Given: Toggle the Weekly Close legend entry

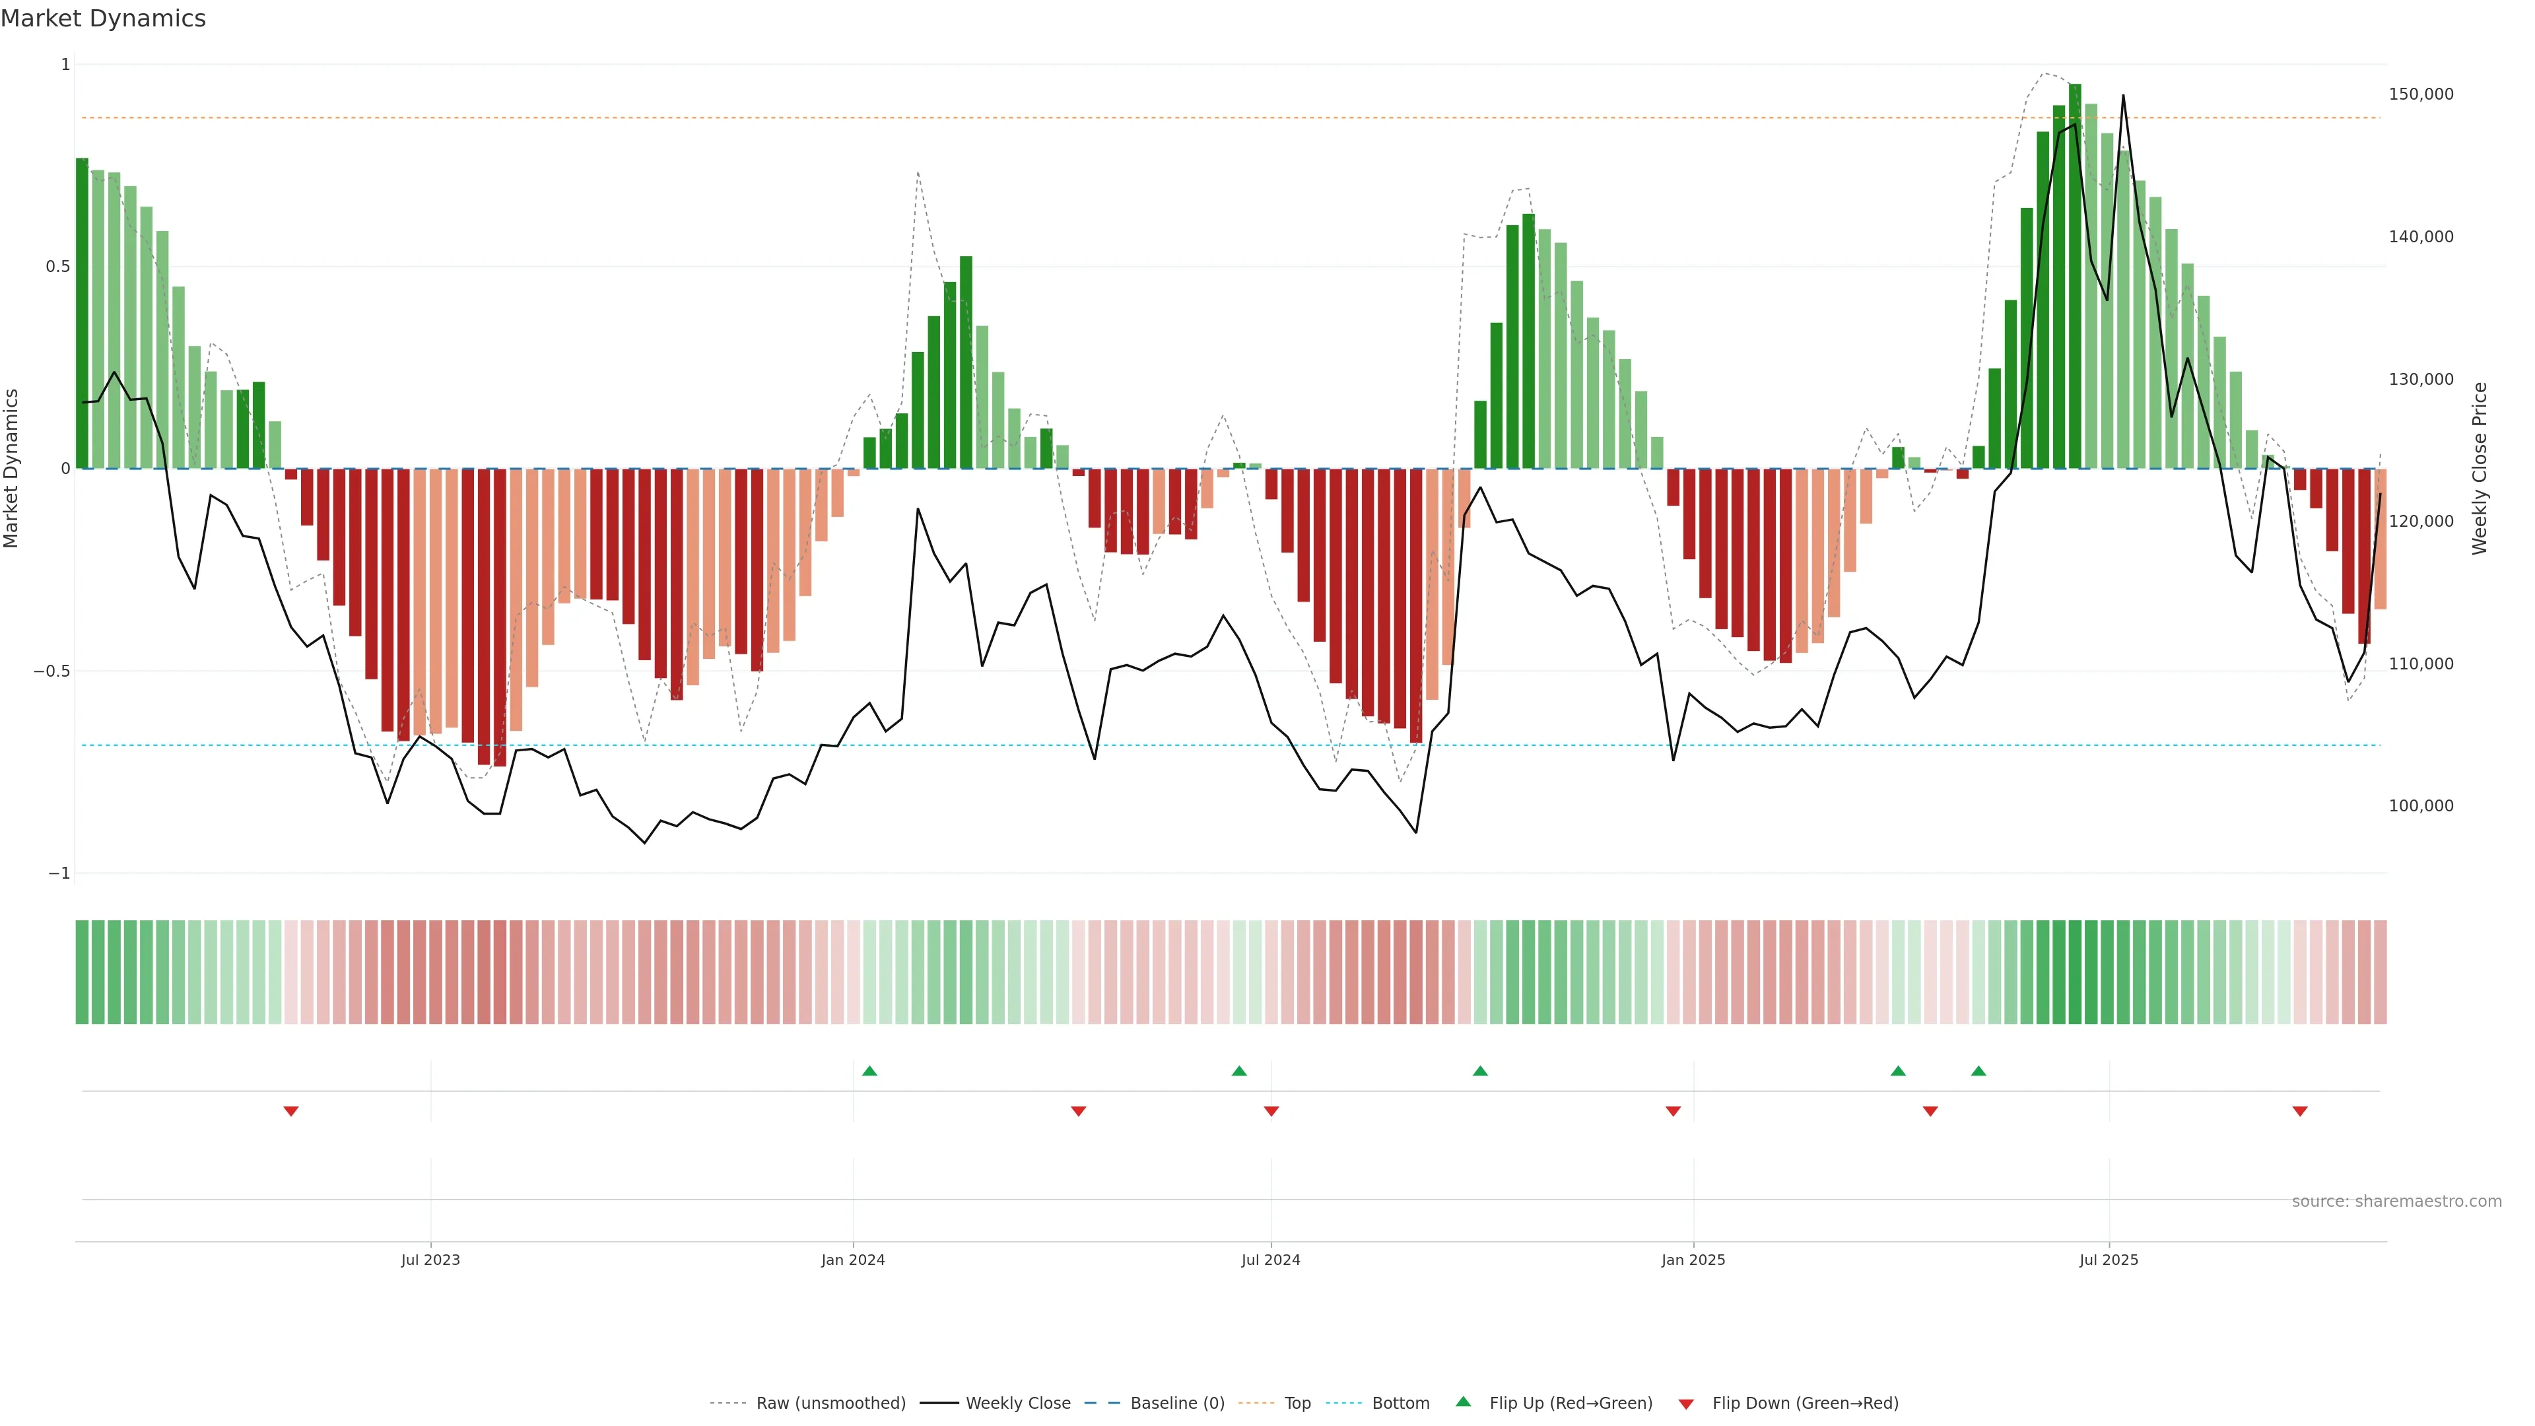Looking at the screenshot, I should coord(1017,1402).
